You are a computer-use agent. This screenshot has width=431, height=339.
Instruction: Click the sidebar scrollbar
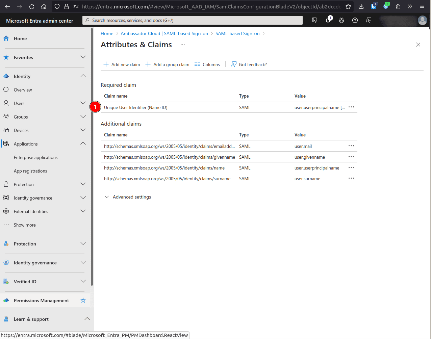(92, 157)
